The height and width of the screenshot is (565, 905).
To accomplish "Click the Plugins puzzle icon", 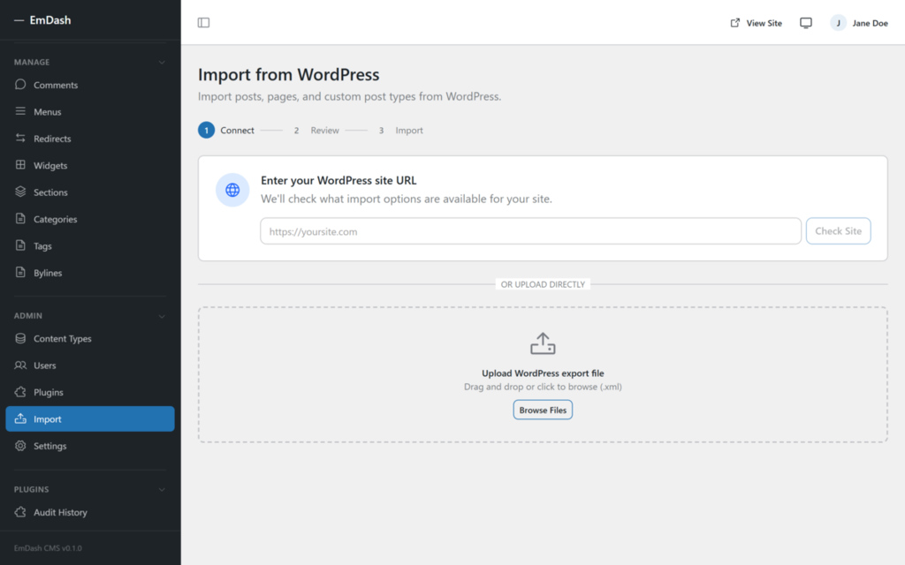I will coord(20,391).
